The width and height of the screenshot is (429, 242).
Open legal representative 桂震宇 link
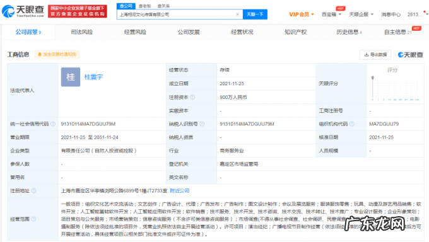93,77
